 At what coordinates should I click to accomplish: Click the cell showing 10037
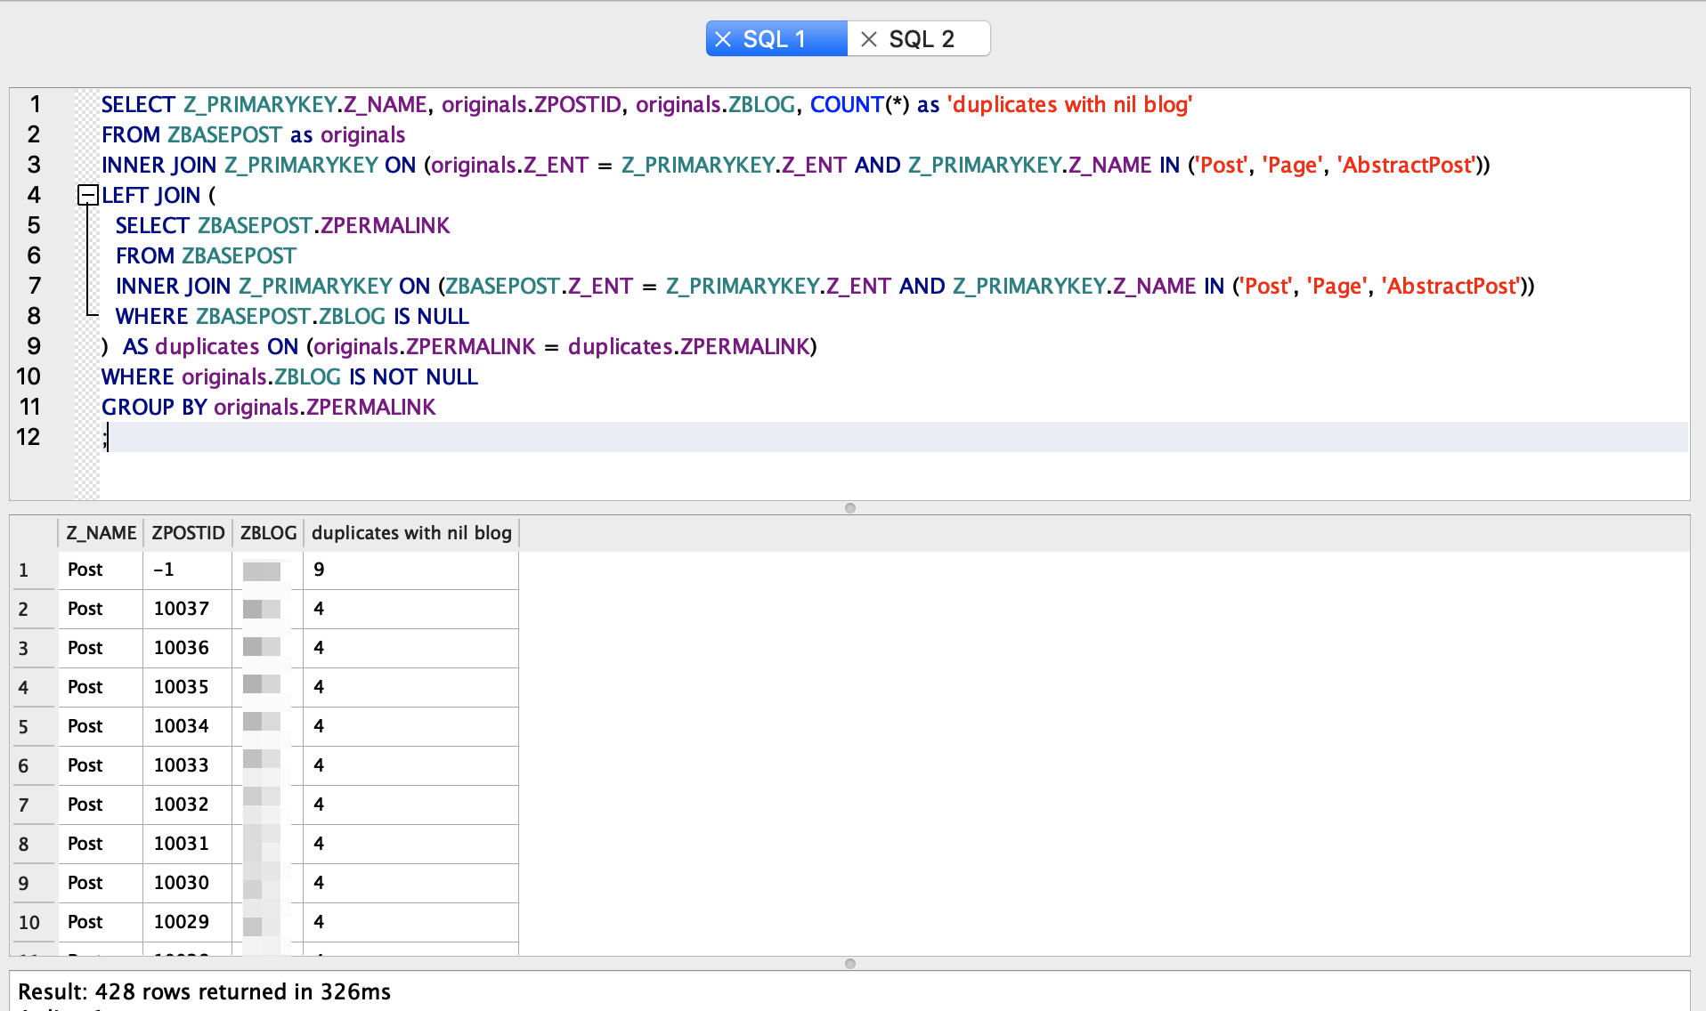point(187,609)
